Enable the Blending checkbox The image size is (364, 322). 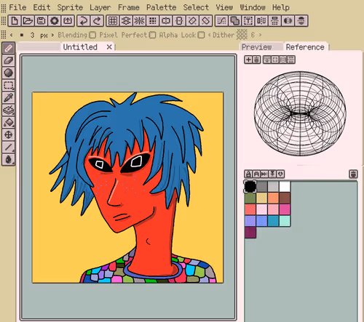(92, 35)
